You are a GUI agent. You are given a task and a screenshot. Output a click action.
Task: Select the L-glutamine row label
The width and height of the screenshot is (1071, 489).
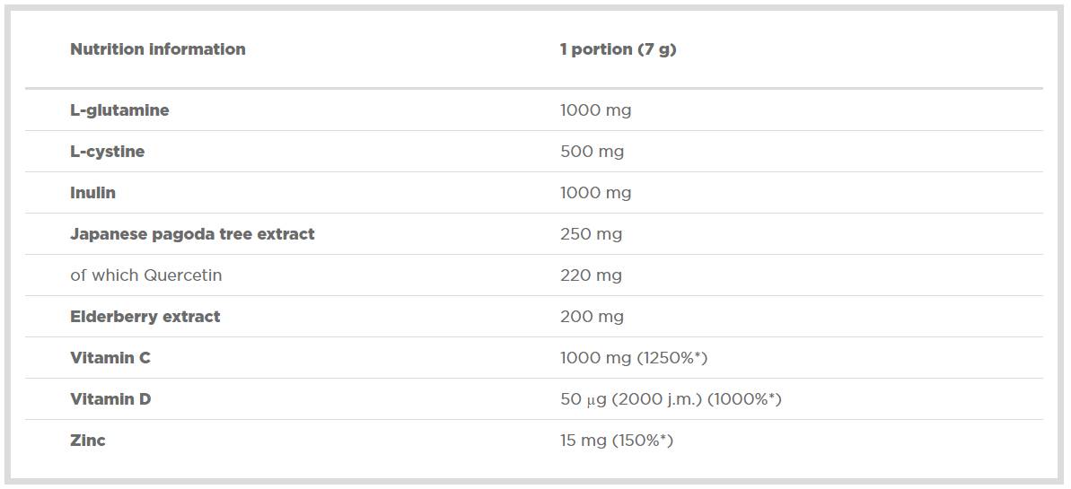(119, 110)
